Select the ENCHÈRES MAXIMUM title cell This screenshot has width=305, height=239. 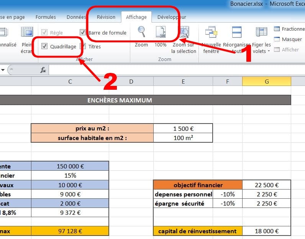[x=145, y=100]
